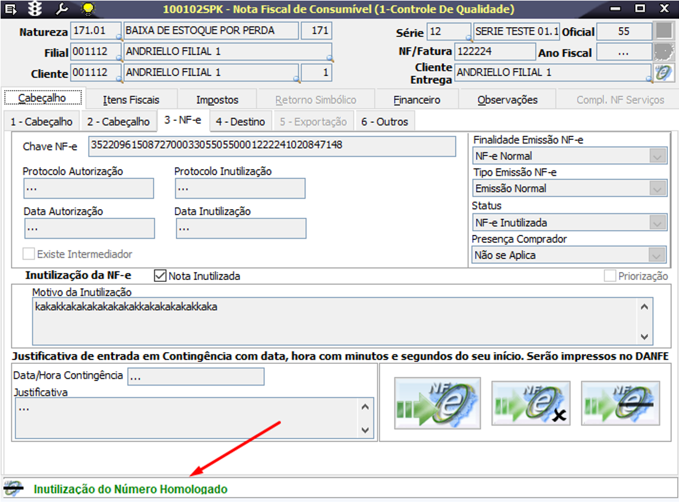Select the 6 - Outros subtab

(385, 121)
